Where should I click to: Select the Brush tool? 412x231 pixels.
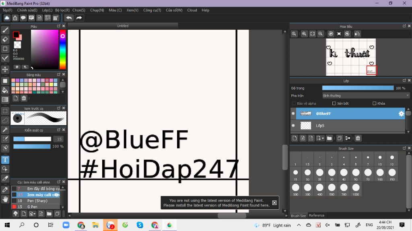5,30
